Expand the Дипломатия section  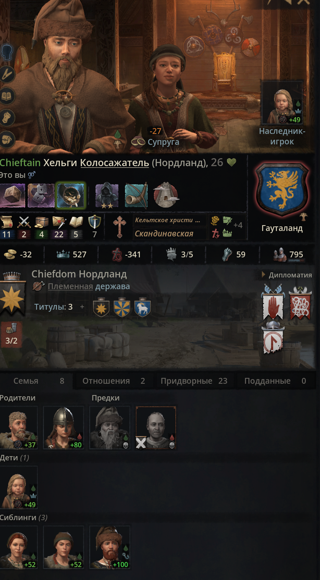tap(287, 275)
